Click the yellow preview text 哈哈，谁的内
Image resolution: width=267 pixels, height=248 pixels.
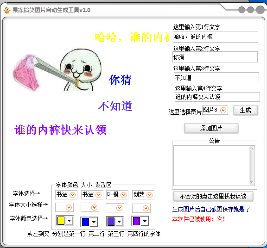[132, 37]
